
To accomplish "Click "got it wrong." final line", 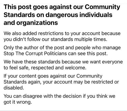I will pyautogui.click(x=18, y=102).
